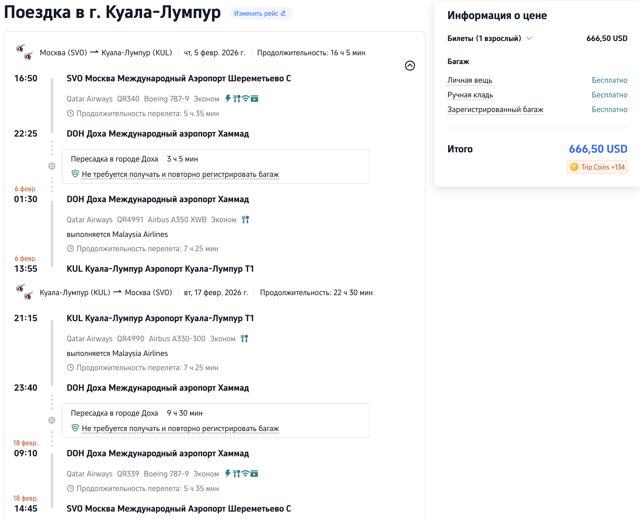
Task: Collapse the trip details with the circle arrow
Action: point(410,66)
